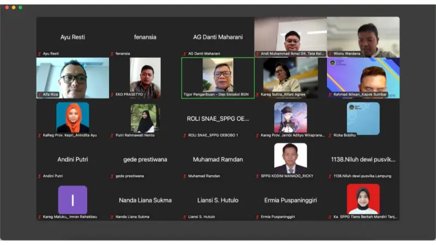Click the muted microphone icon beside Ayu Resti
The image size is (436, 245).
tap(40, 54)
